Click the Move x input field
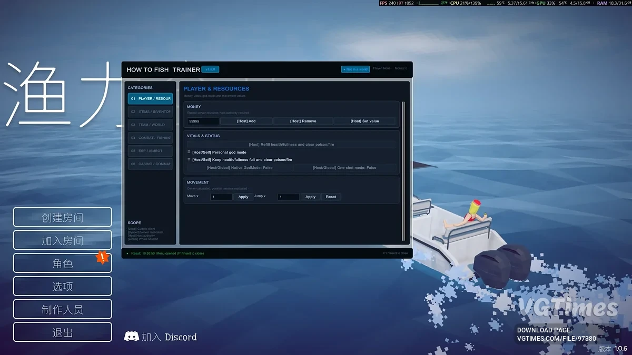The height and width of the screenshot is (355, 632). pyautogui.click(x=221, y=197)
